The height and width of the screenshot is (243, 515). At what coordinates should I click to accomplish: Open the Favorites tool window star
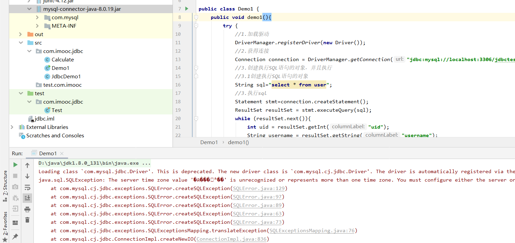[5, 240]
